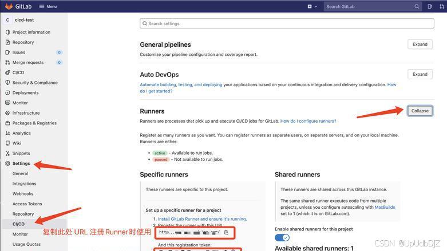Open Monitor under Settings
Screen dimensions: 447x251
point(20,234)
